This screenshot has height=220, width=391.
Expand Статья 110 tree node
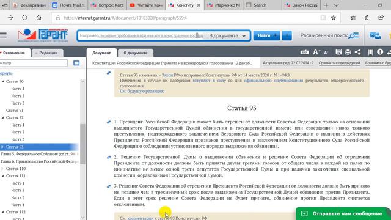pyautogui.click(x=2, y=169)
